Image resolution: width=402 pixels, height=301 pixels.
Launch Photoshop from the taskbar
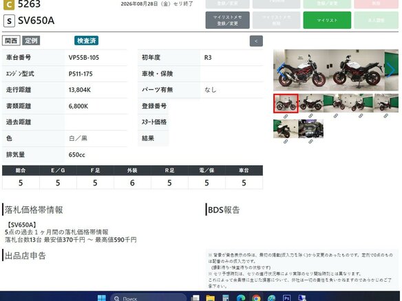tap(286, 298)
